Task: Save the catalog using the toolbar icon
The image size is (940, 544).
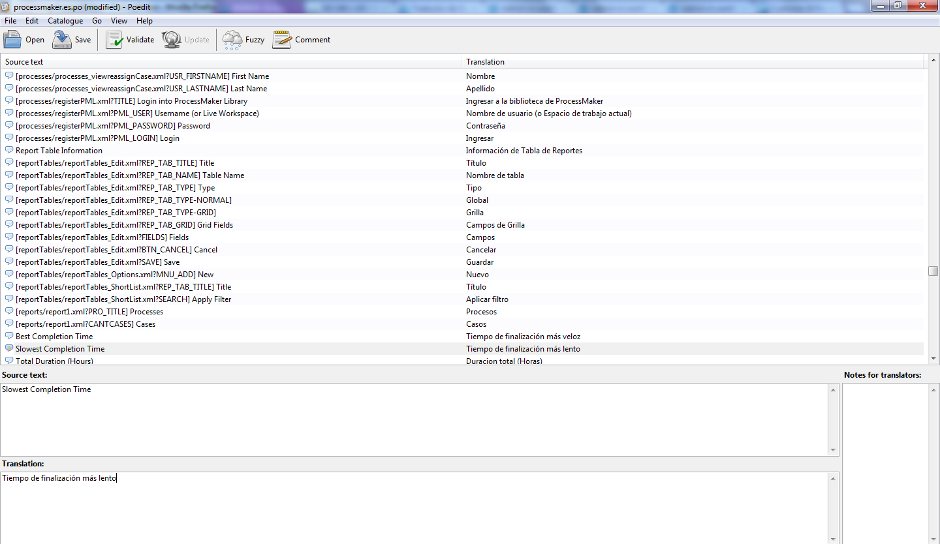Action: (x=62, y=40)
